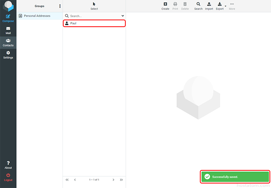Select the Personal Addresses group
The image size is (271, 188).
[x=37, y=16]
